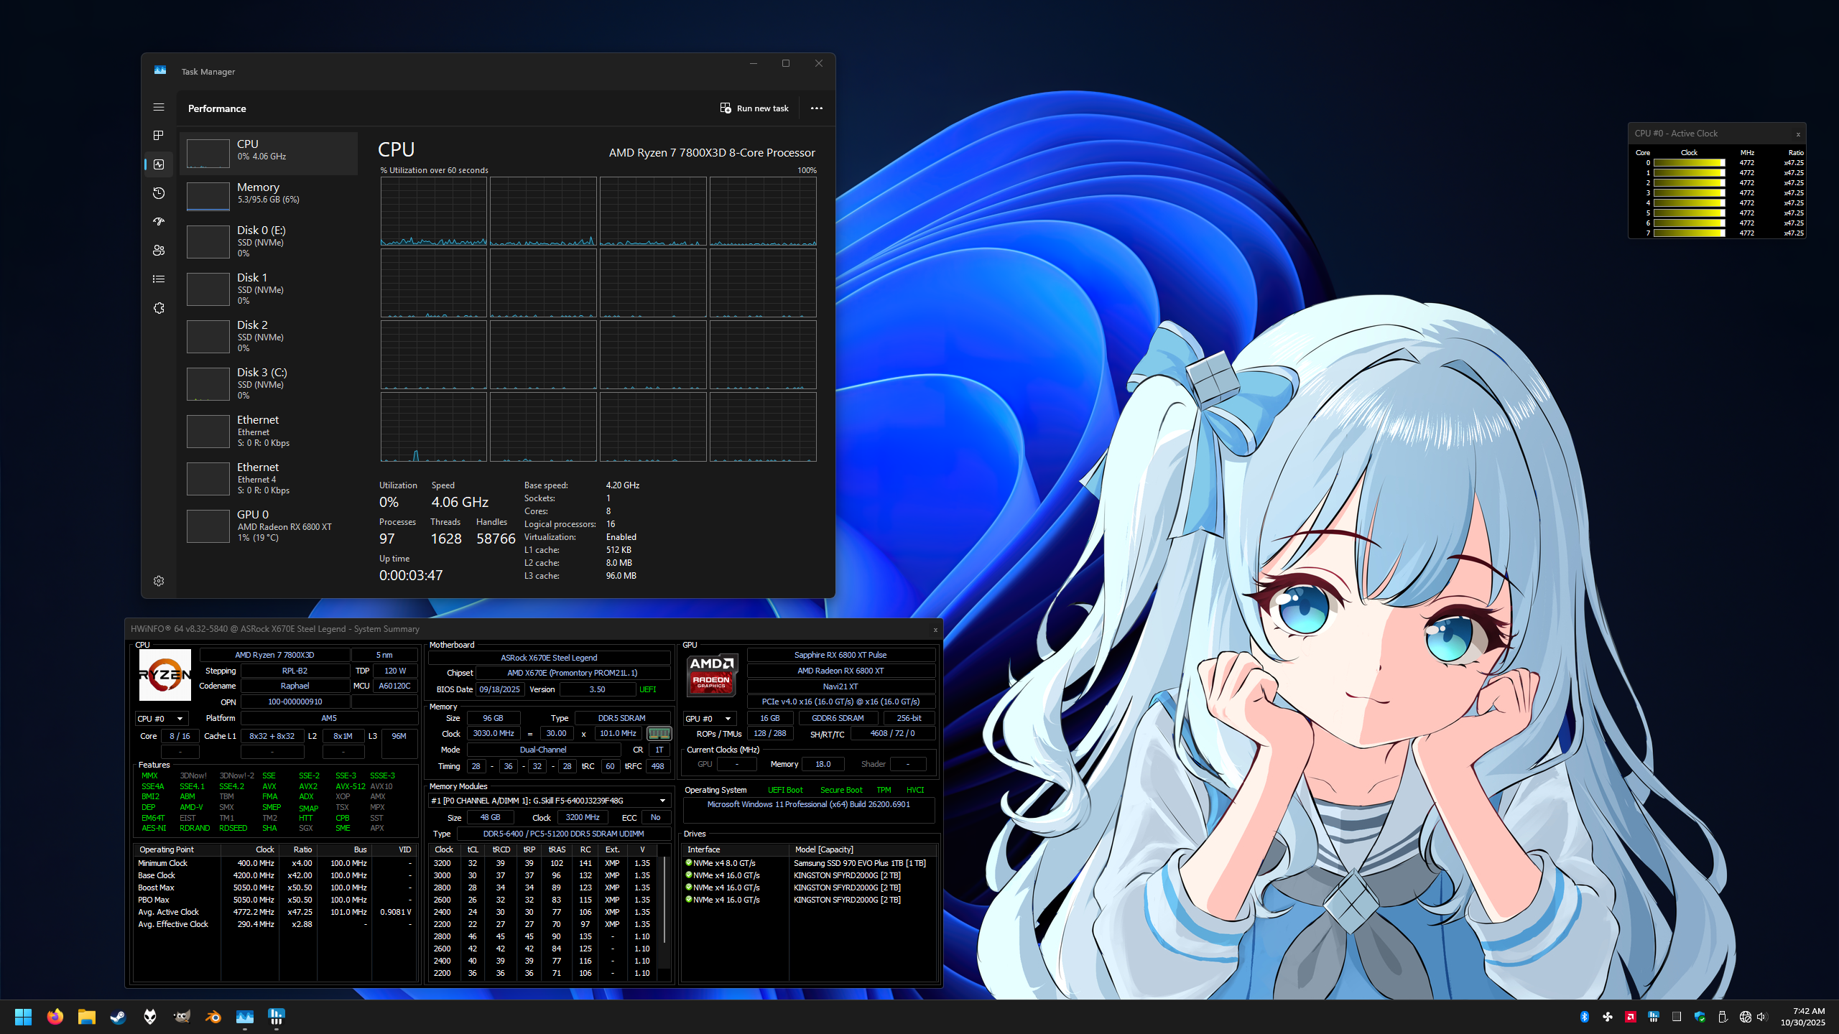Open the three-dots more options menu
1839x1034 pixels.
click(x=817, y=108)
